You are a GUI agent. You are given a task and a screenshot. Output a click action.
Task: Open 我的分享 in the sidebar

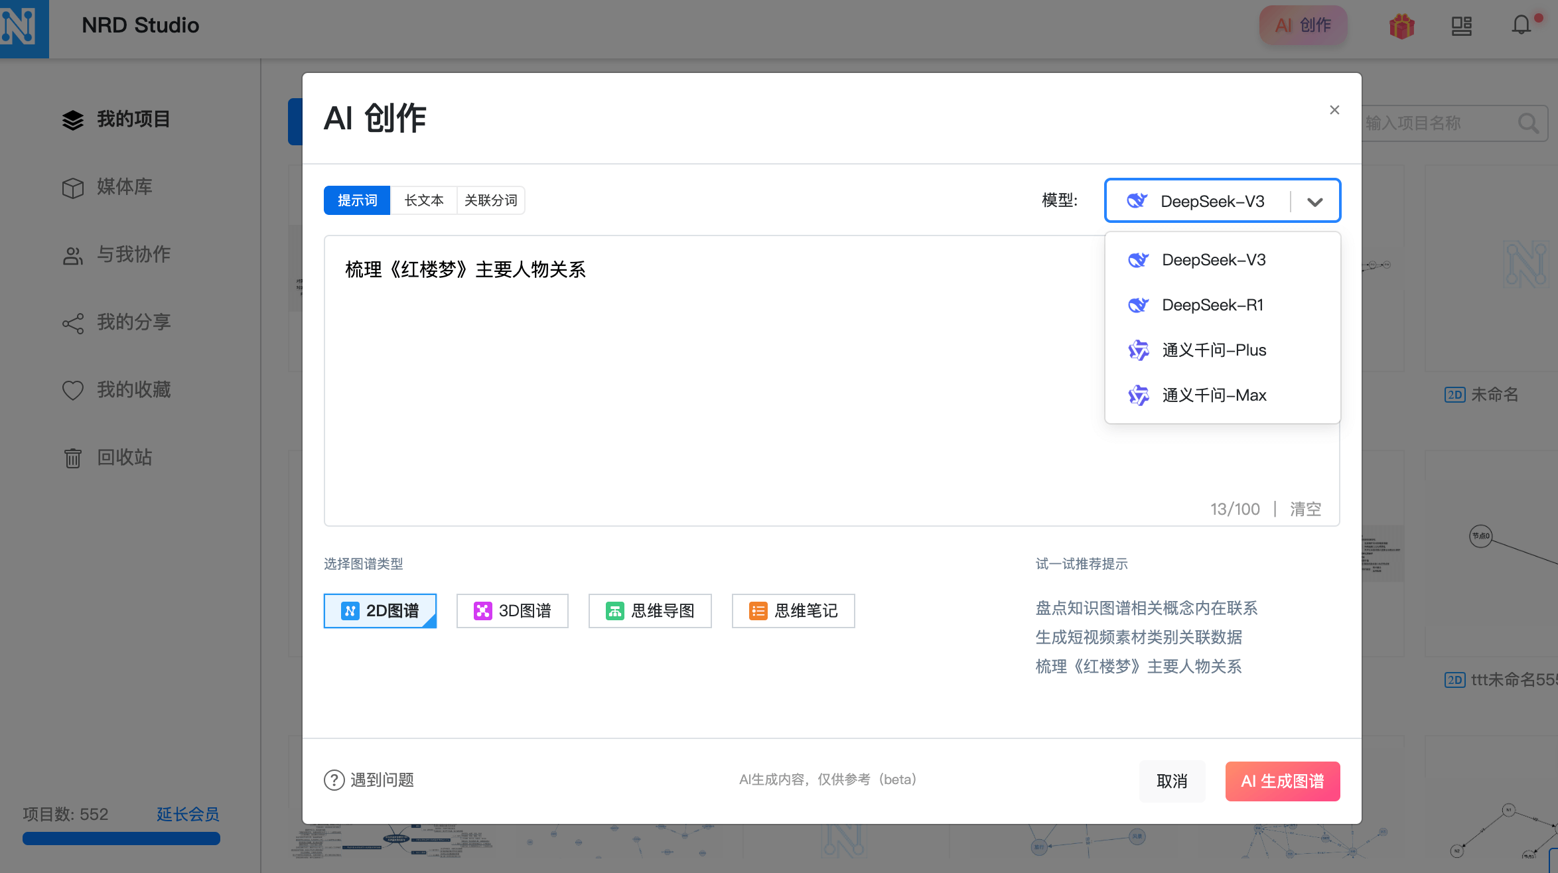coord(117,323)
